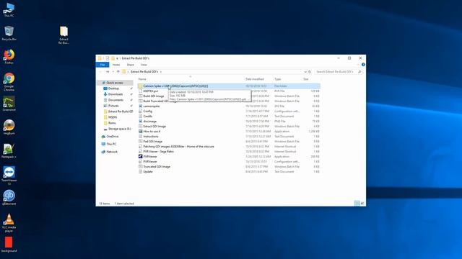The width and height of the screenshot is (462, 259).
Task: Go forward with the Forward arrow
Action: click(108, 72)
